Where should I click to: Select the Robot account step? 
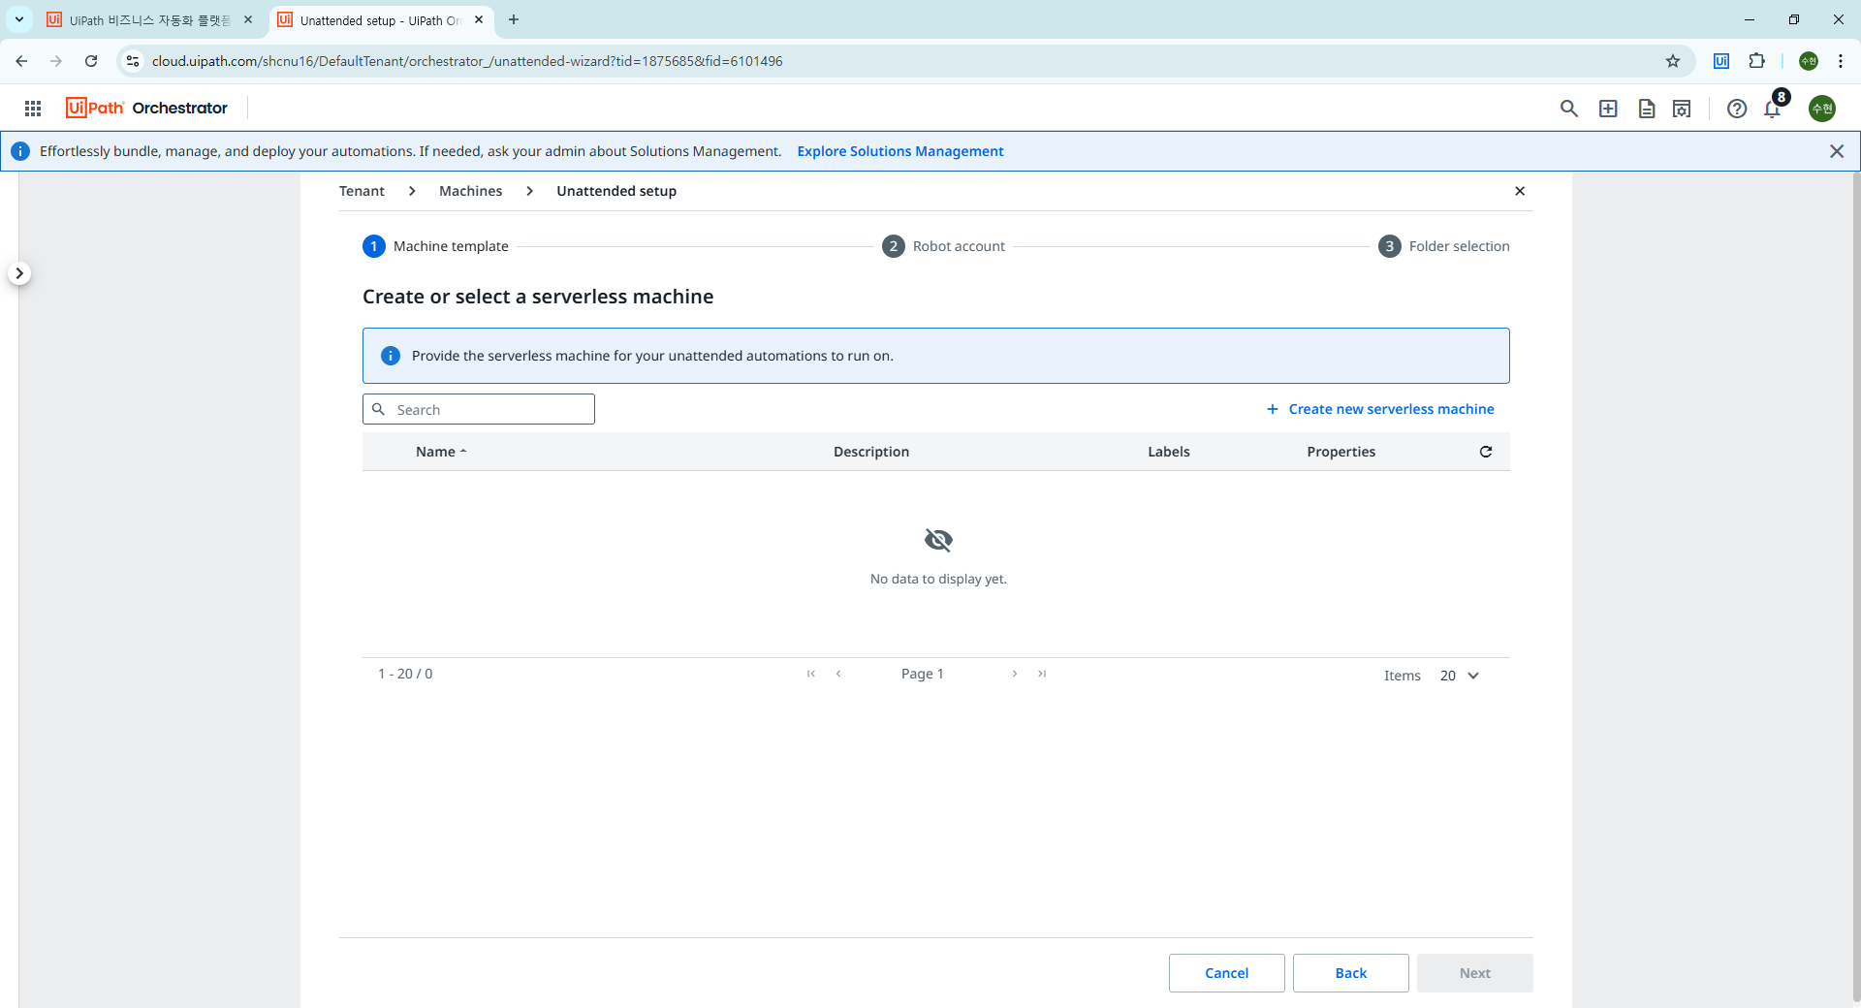tap(943, 246)
